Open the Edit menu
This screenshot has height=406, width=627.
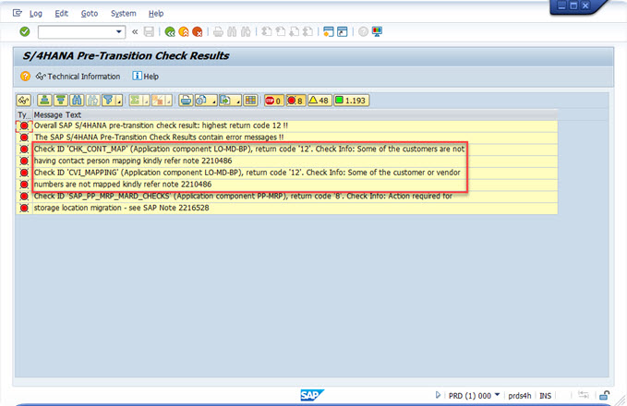61,14
